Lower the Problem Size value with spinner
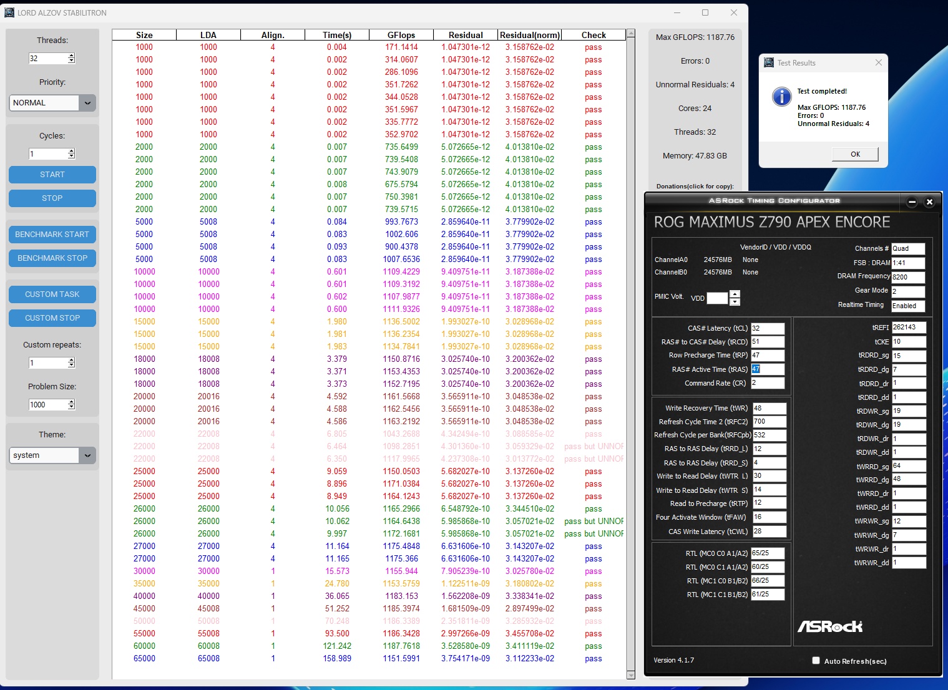Image resolution: width=948 pixels, height=690 pixels. coord(71,407)
